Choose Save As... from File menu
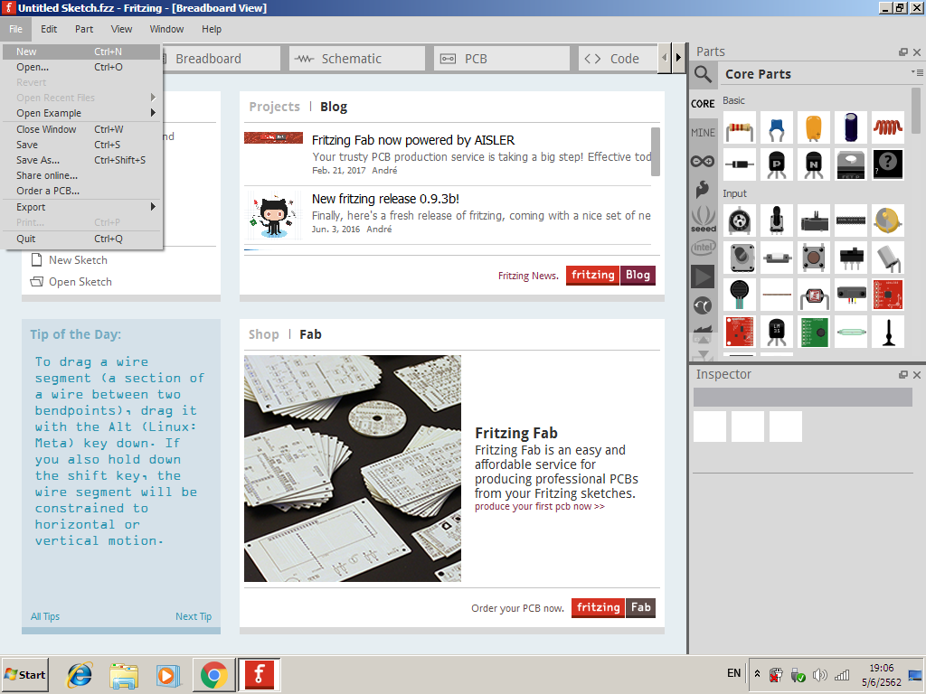Image resolution: width=926 pixels, height=694 pixels. pyautogui.click(x=81, y=160)
